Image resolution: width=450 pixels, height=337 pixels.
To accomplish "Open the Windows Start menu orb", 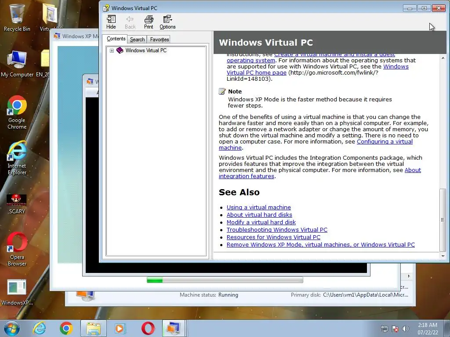I will coord(12,328).
